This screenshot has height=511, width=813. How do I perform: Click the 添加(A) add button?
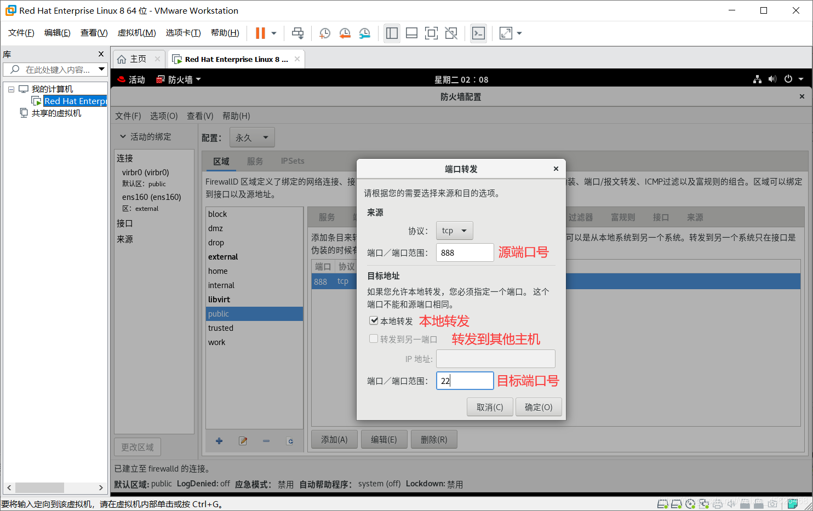(334, 439)
